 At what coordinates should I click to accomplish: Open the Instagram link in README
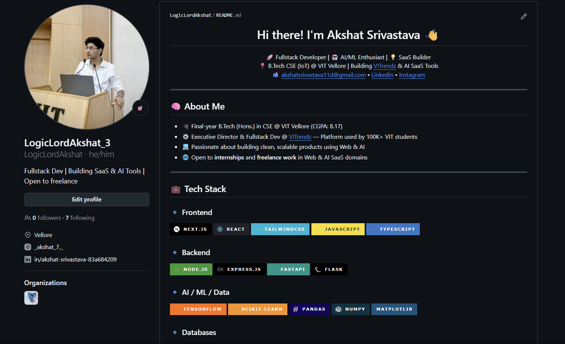click(412, 75)
